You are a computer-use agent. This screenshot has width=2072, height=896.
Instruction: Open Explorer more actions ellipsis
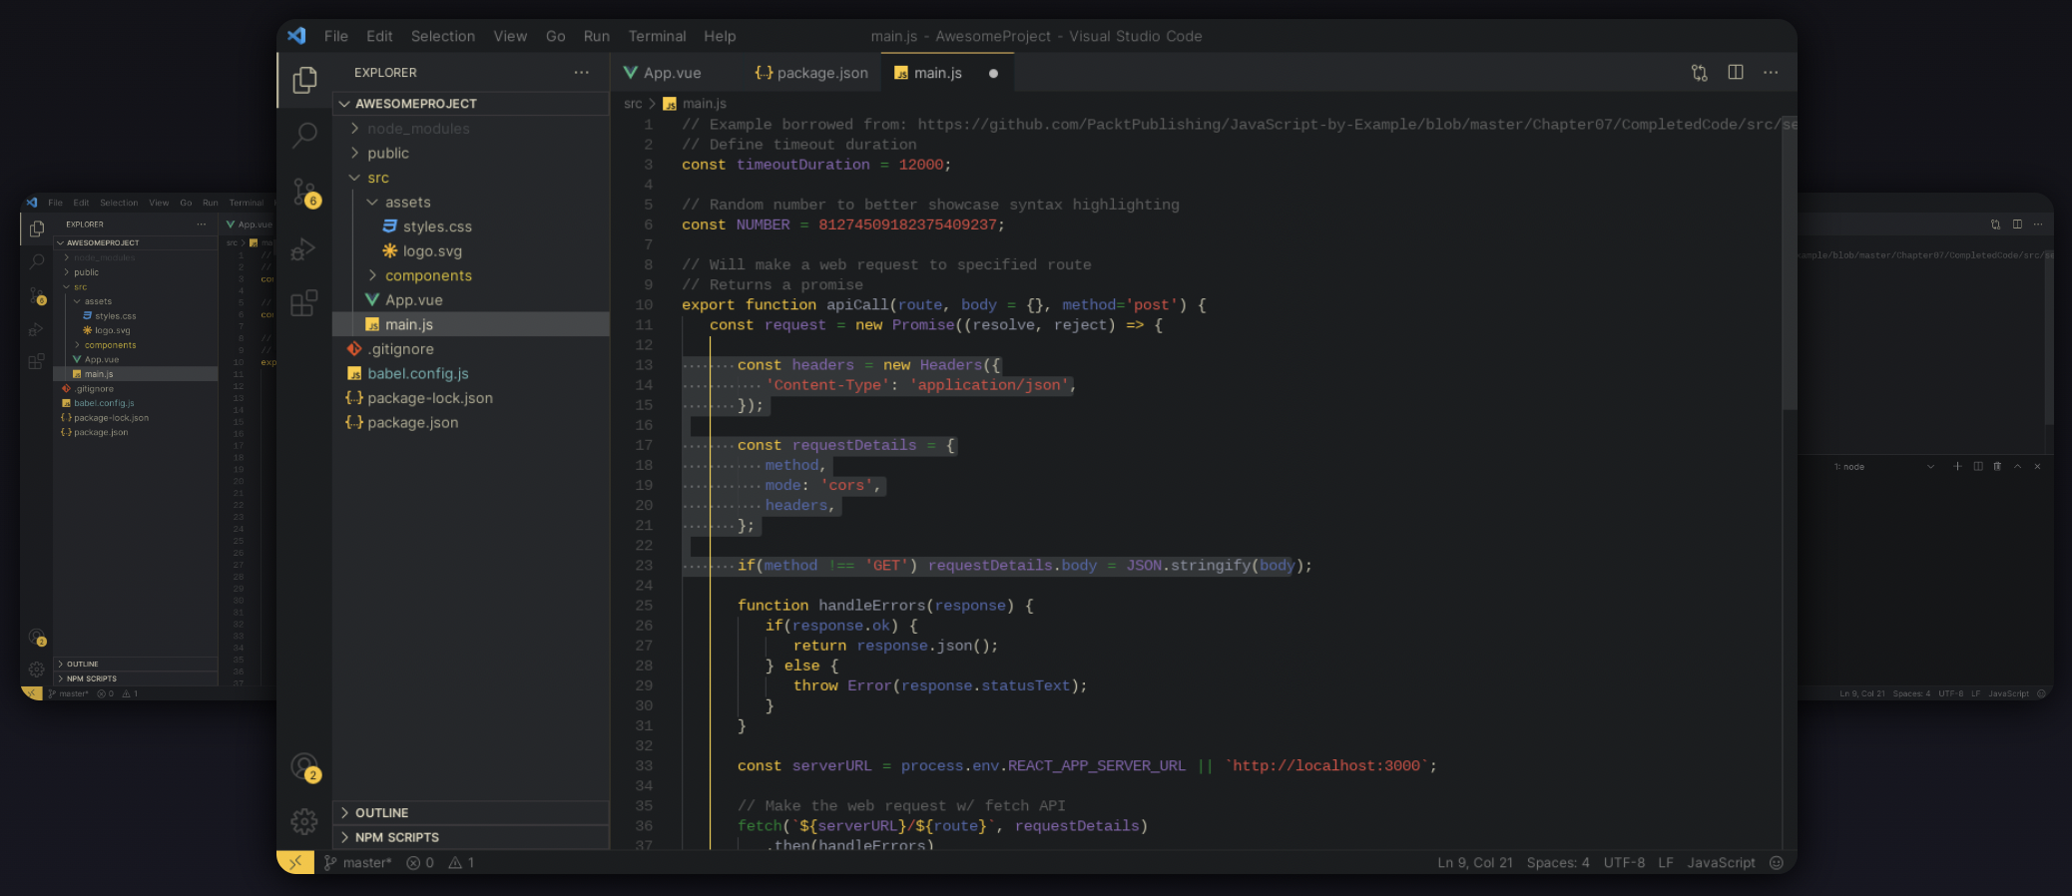tap(581, 73)
